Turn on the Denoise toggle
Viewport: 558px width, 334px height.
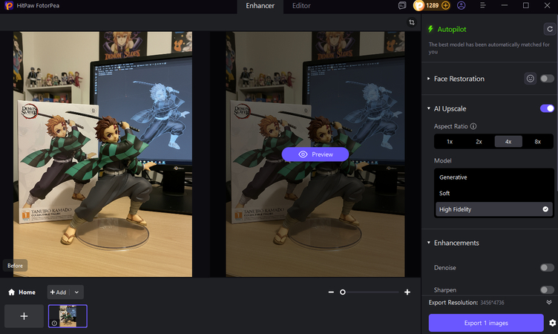tap(547, 267)
